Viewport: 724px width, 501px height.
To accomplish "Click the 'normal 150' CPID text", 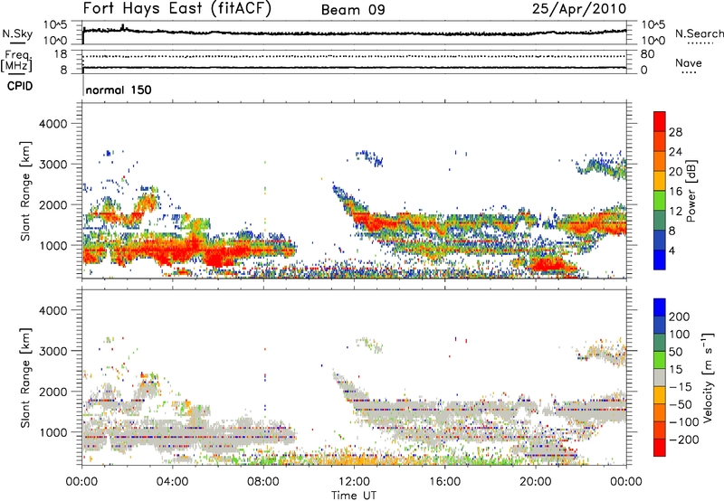I will pyautogui.click(x=119, y=90).
